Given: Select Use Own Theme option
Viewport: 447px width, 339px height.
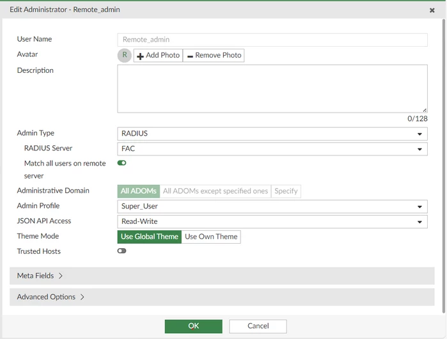Looking at the screenshot, I should point(211,237).
